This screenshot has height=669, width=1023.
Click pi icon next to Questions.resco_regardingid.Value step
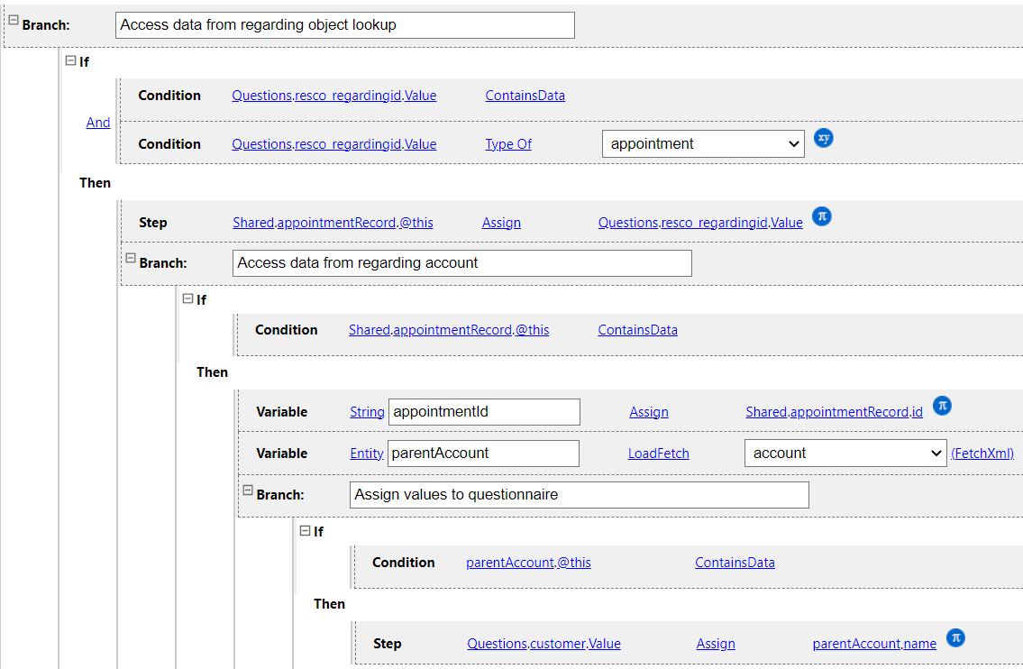(821, 216)
